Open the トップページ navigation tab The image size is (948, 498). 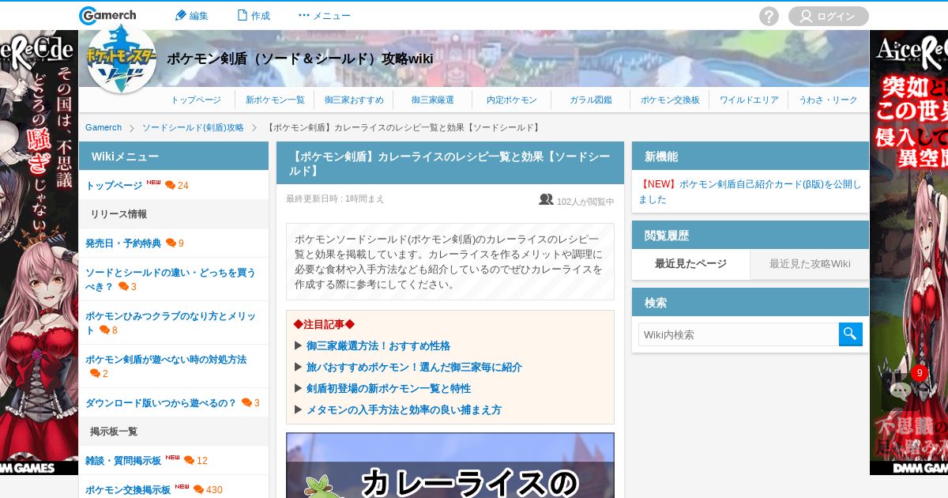coord(196,100)
